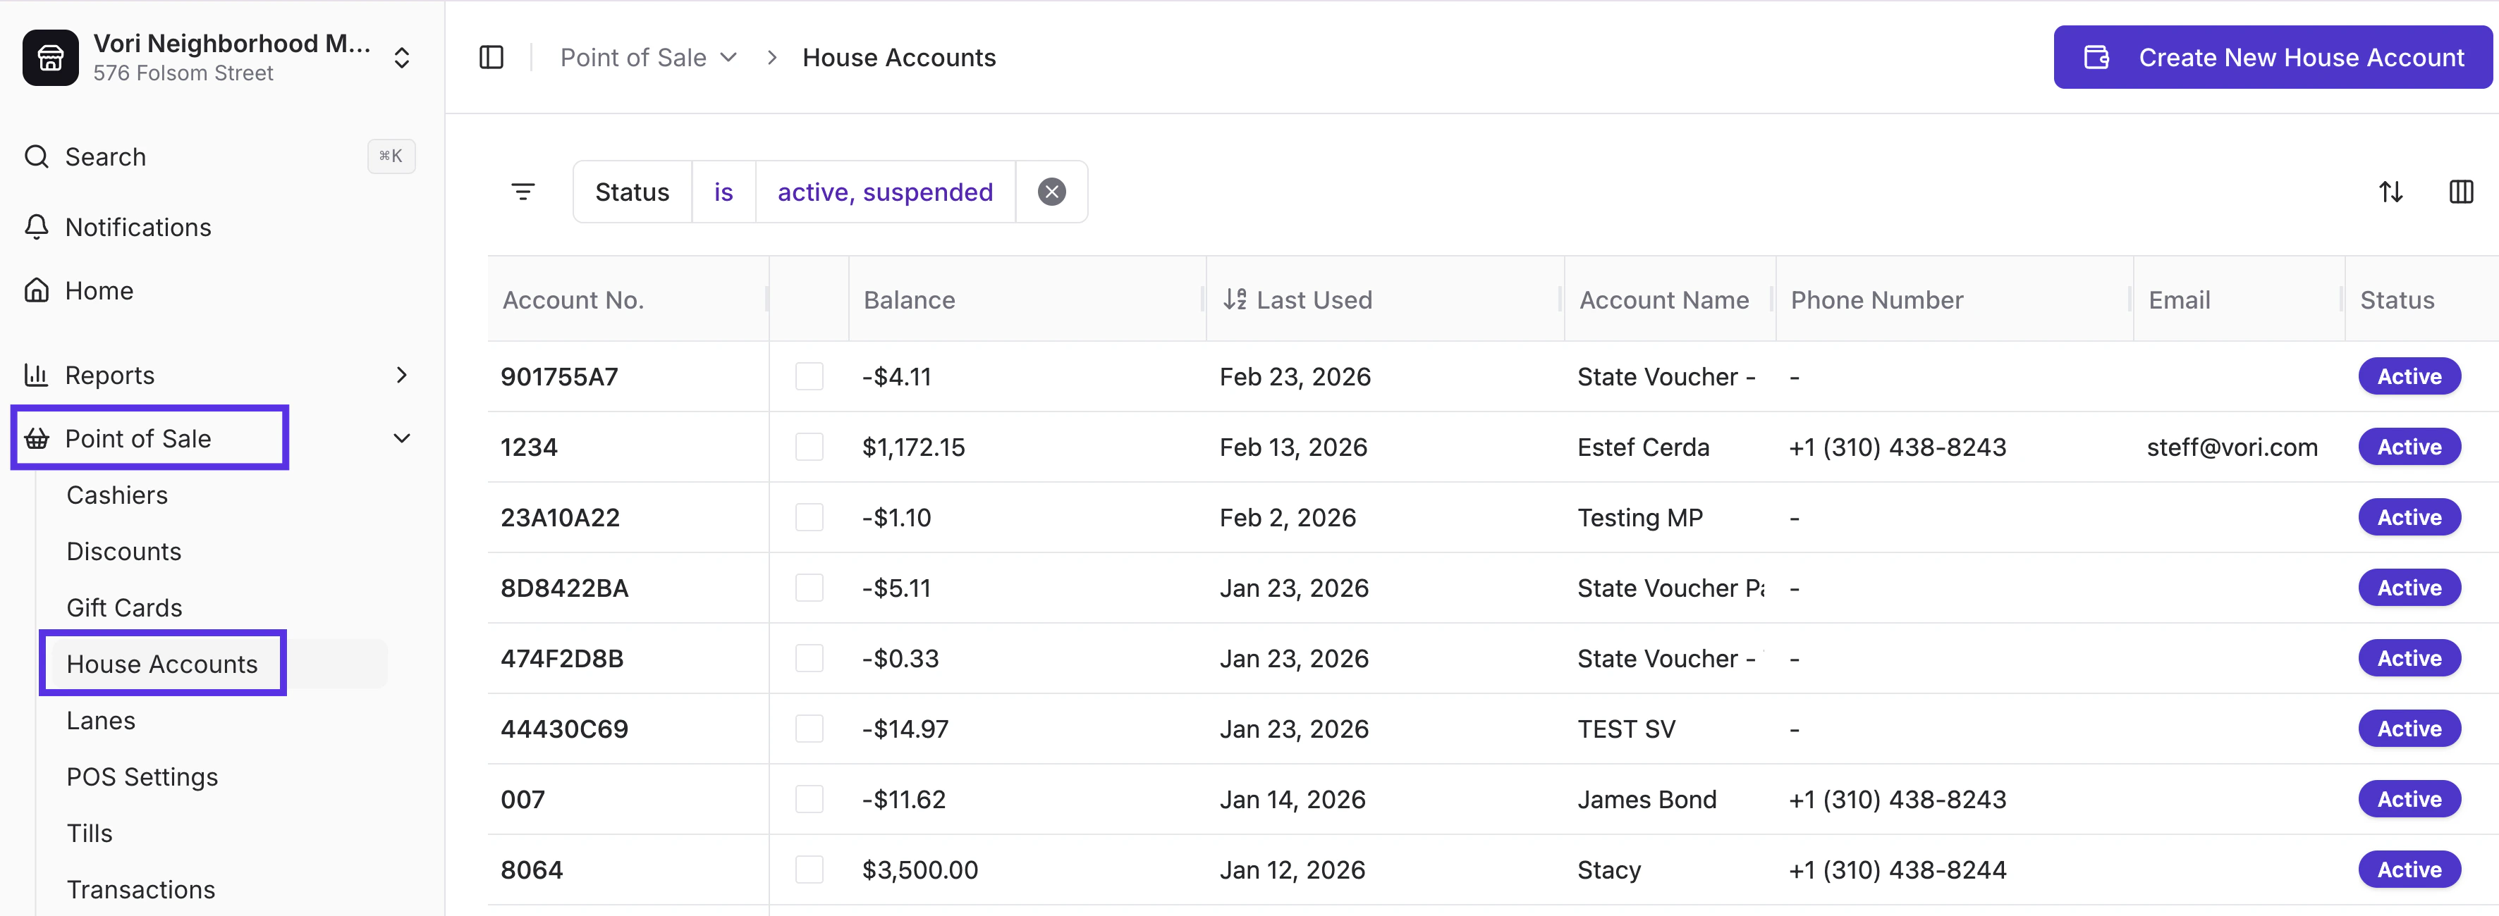Image resolution: width=2499 pixels, height=916 pixels.
Task: Go to Home in sidebar
Action: click(x=99, y=291)
